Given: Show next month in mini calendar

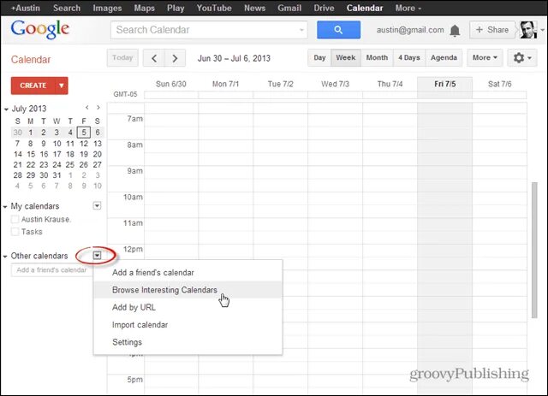Looking at the screenshot, I should (x=98, y=108).
